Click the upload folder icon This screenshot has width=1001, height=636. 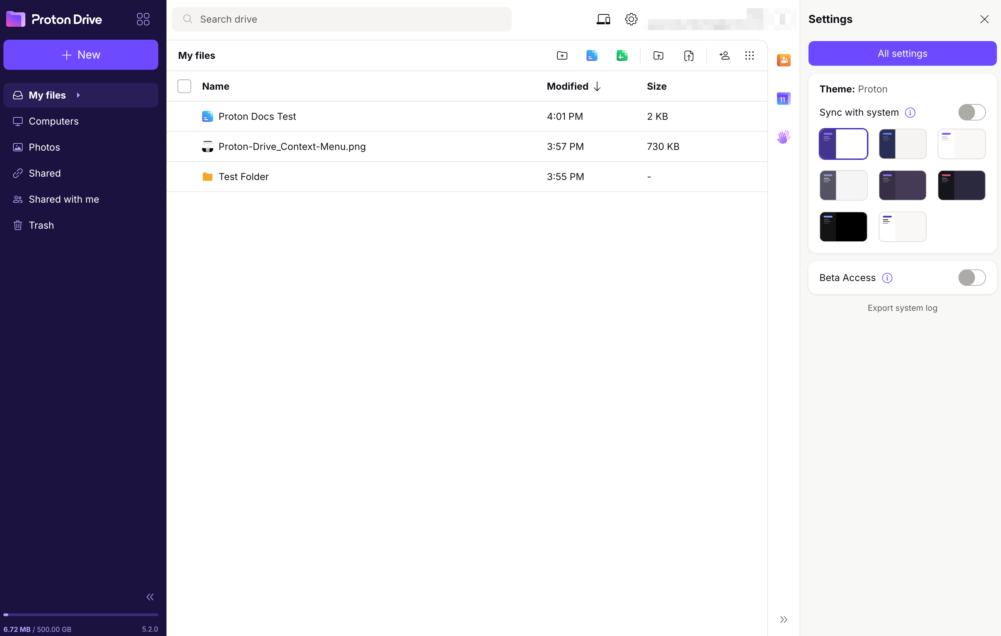[x=658, y=56]
